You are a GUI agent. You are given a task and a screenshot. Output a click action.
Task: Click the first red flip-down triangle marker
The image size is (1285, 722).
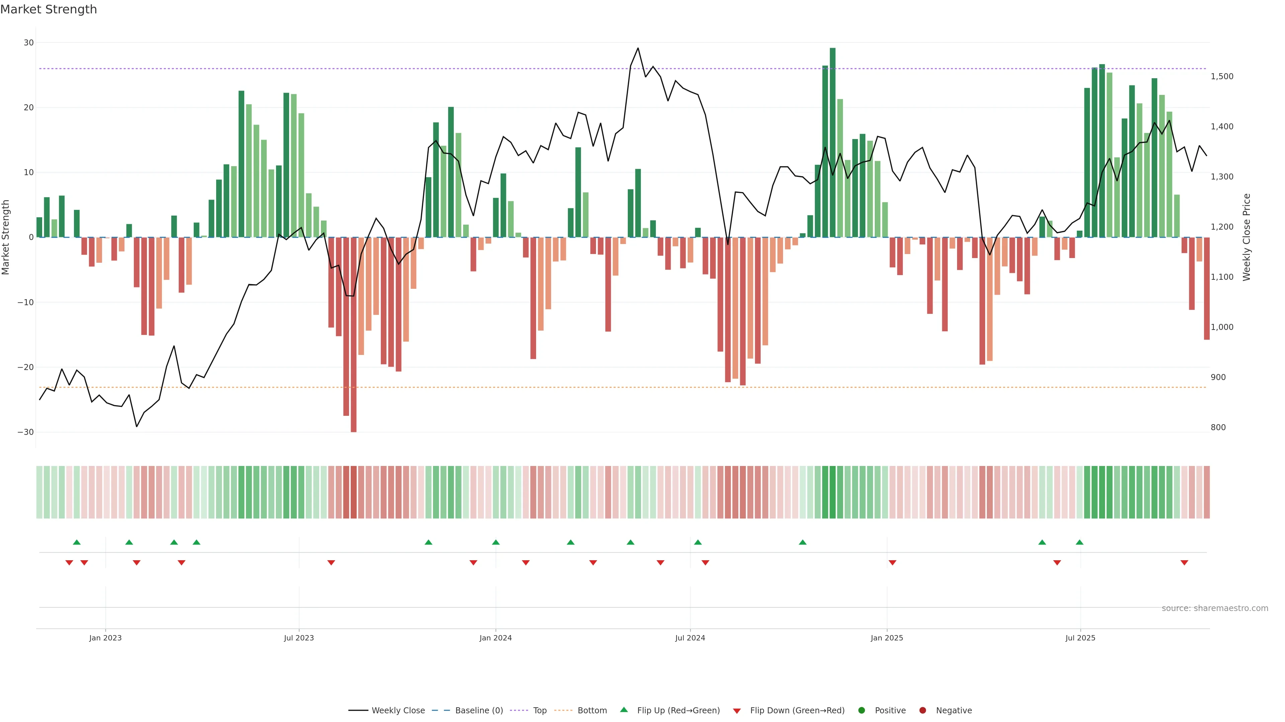pyautogui.click(x=69, y=563)
